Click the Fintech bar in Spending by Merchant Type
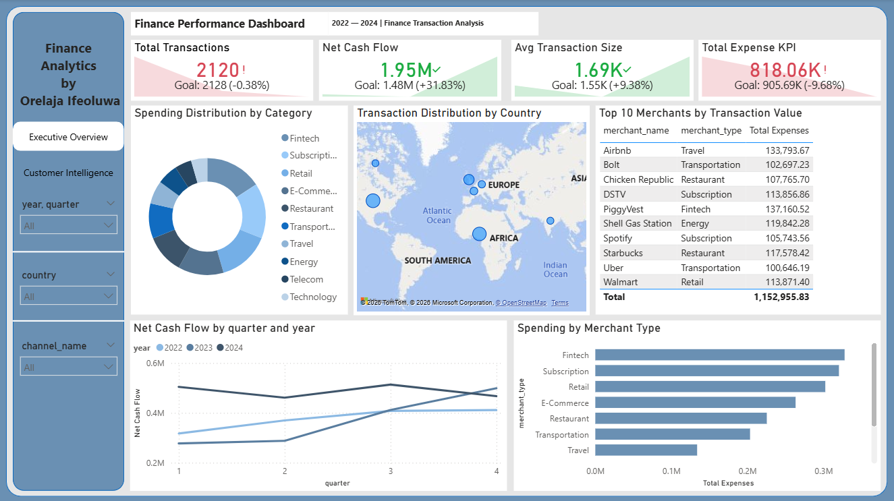This screenshot has width=894, height=501. click(x=720, y=355)
